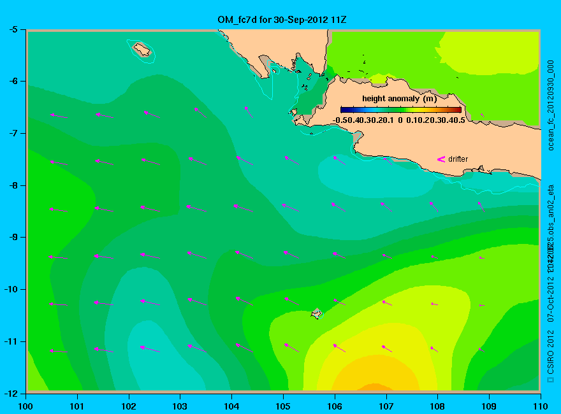561x414 pixels.
Task: Click the "height anomaly (m)" colorbar label
Action: coord(399,98)
